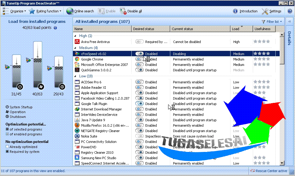The image size is (295, 176).
Task: Click the Disable all button label
Action: pos(134,11)
